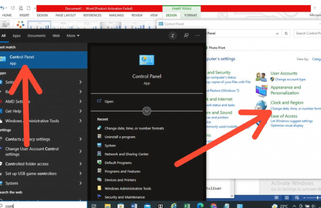Switch to the INSERT ribbon tab
The image size is (321, 208).
pyautogui.click(x=24, y=15)
